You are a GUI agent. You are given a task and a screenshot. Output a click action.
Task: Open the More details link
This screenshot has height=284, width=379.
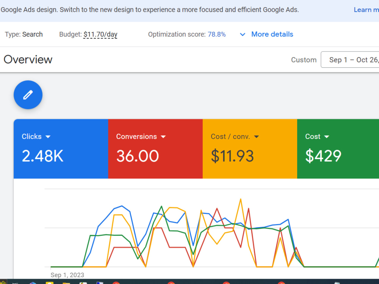pos(272,34)
